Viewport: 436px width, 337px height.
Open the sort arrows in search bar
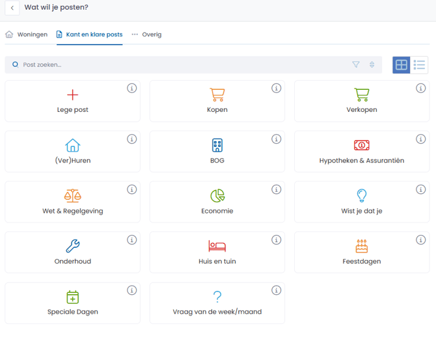click(372, 64)
